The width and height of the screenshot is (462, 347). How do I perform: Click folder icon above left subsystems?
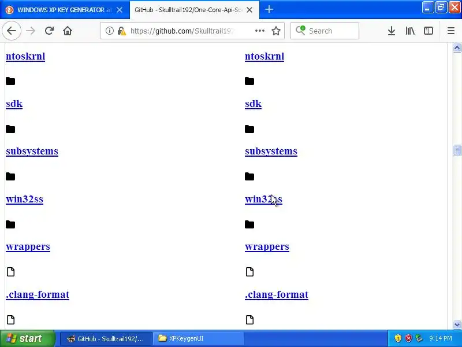pyautogui.click(x=10, y=129)
